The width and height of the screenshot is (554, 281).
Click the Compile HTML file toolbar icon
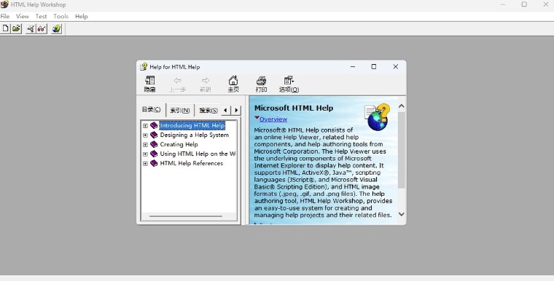[x=31, y=28]
